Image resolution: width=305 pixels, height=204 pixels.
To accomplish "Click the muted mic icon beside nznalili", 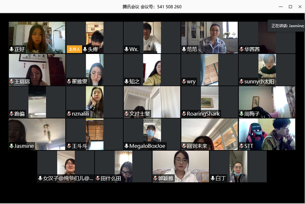I will [69, 114].
